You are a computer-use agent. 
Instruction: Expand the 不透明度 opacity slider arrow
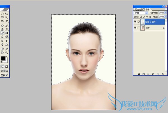click(165, 13)
